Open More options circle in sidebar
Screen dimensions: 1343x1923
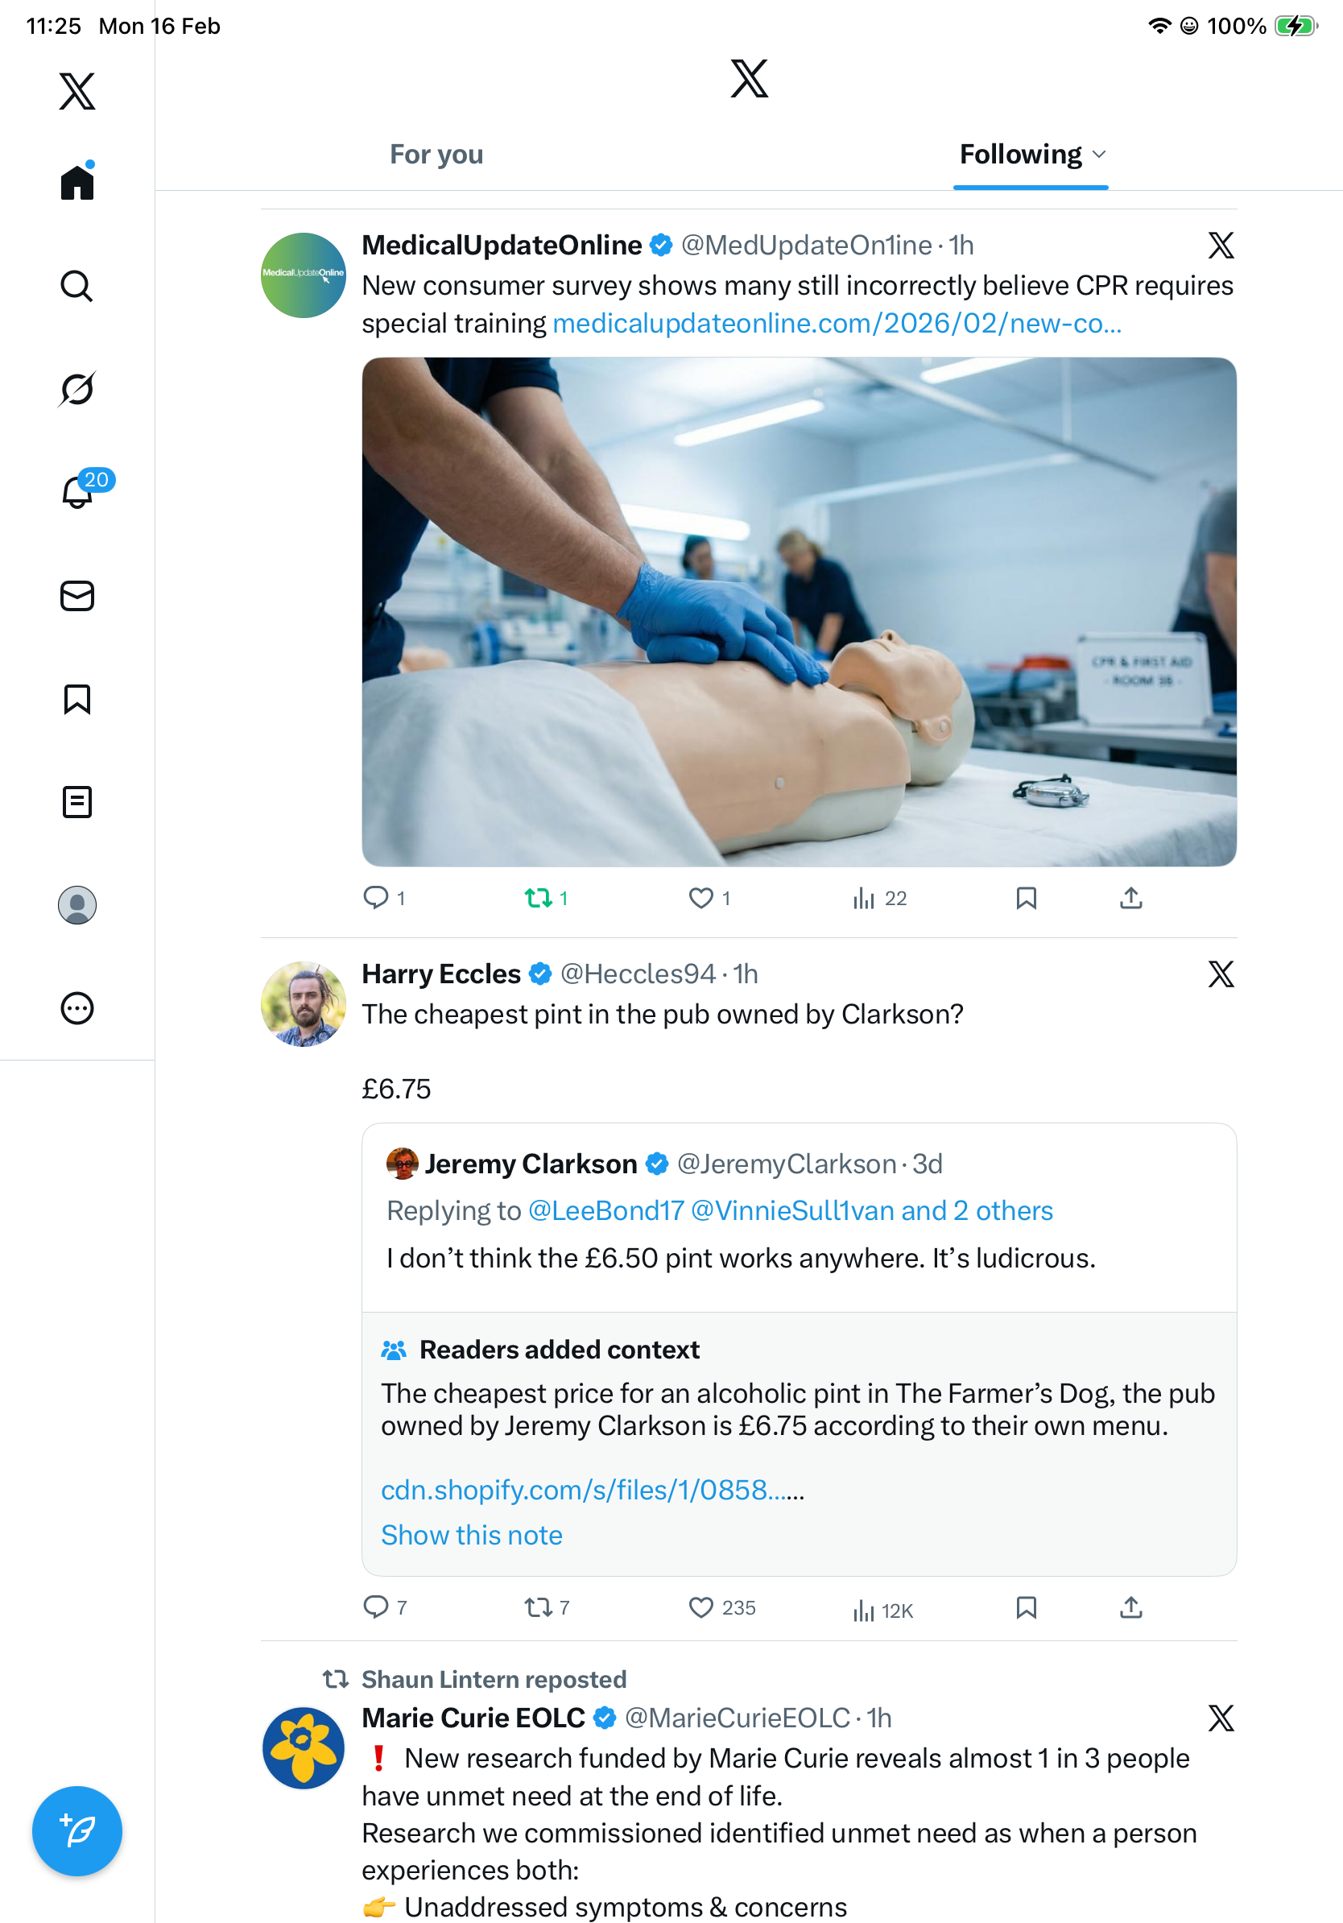pos(77,1007)
